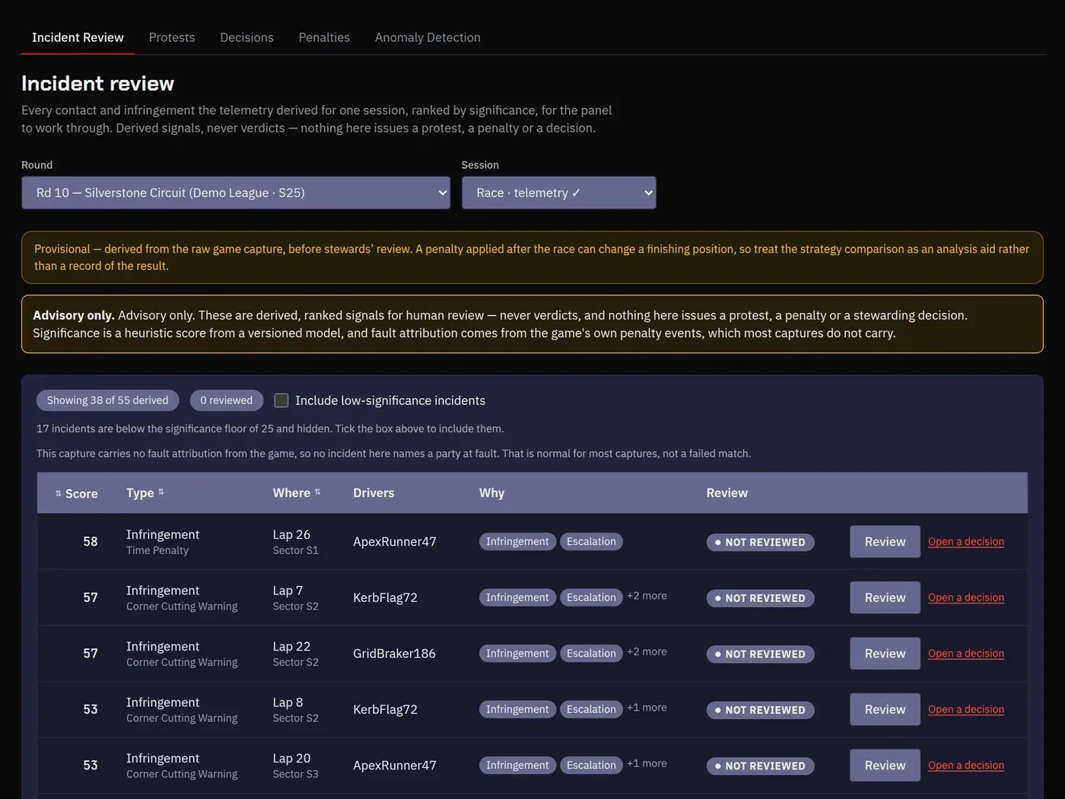Click the 'Sector S3' text under Lap 20
Viewport: 1065px width, 799px height.
click(295, 774)
